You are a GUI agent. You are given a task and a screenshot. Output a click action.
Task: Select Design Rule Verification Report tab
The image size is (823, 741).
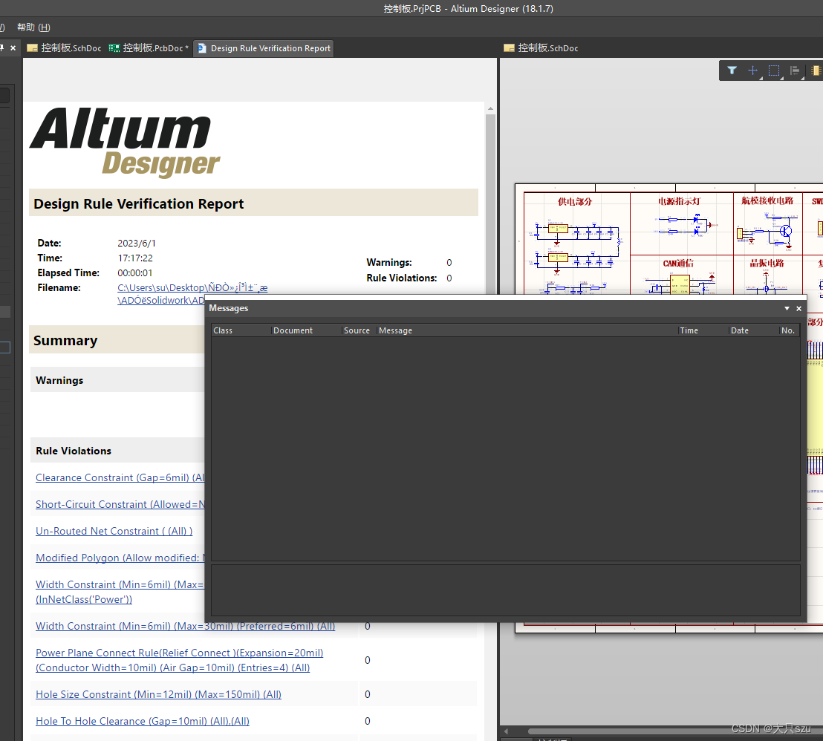(264, 48)
